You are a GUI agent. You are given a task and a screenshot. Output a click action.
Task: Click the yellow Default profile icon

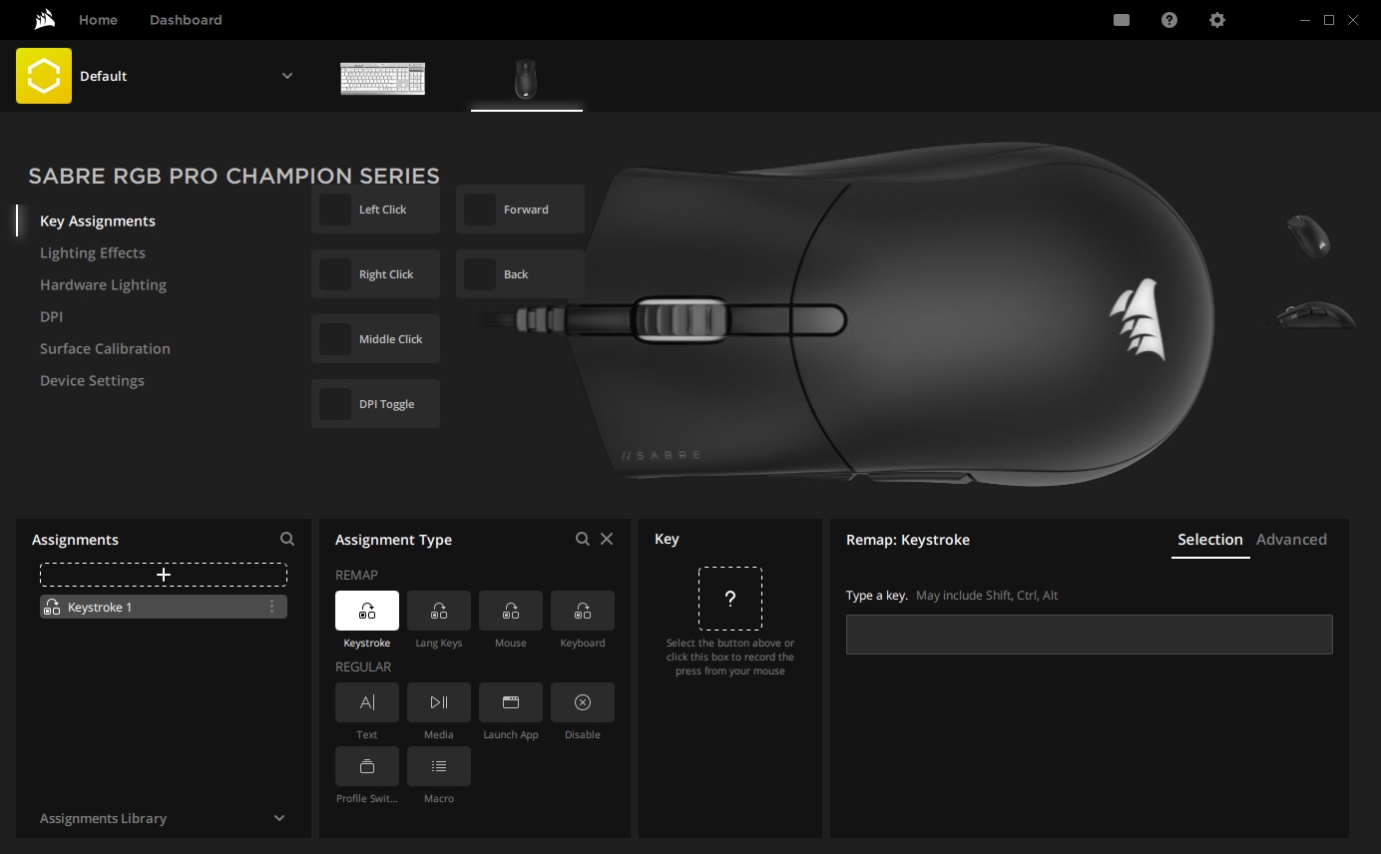pos(44,76)
